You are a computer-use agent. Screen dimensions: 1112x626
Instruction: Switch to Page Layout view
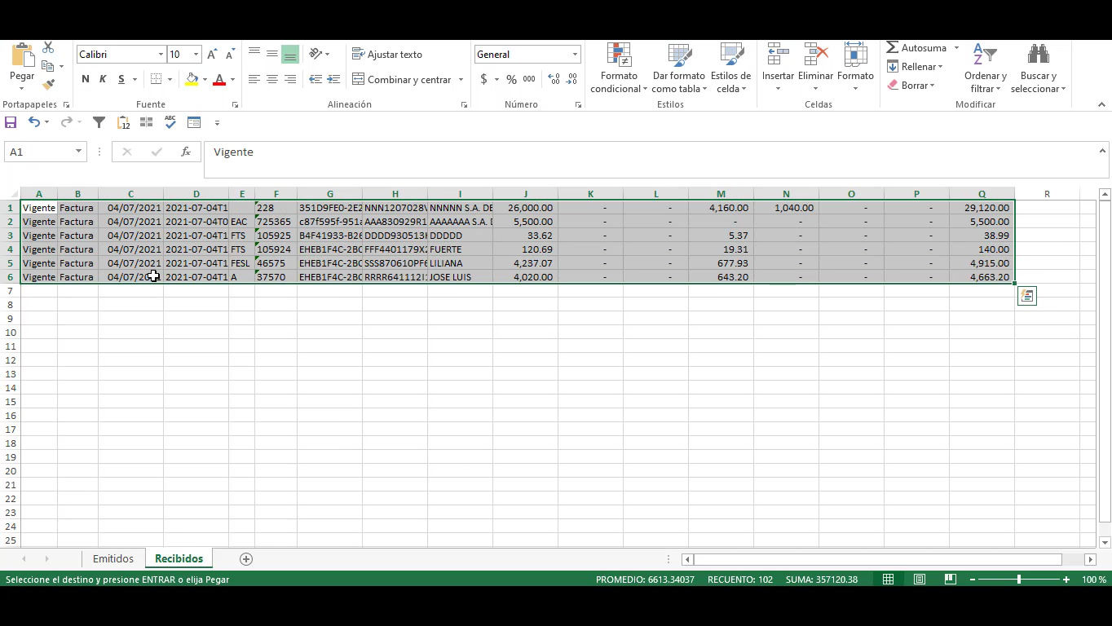point(920,579)
